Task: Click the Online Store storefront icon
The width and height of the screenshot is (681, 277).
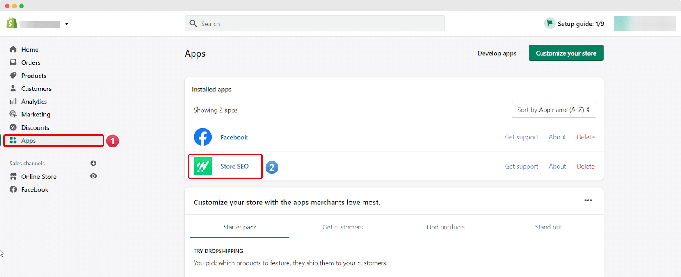Action: click(x=13, y=176)
